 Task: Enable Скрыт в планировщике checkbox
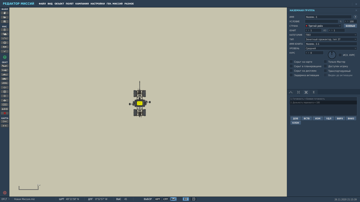(x=291, y=66)
